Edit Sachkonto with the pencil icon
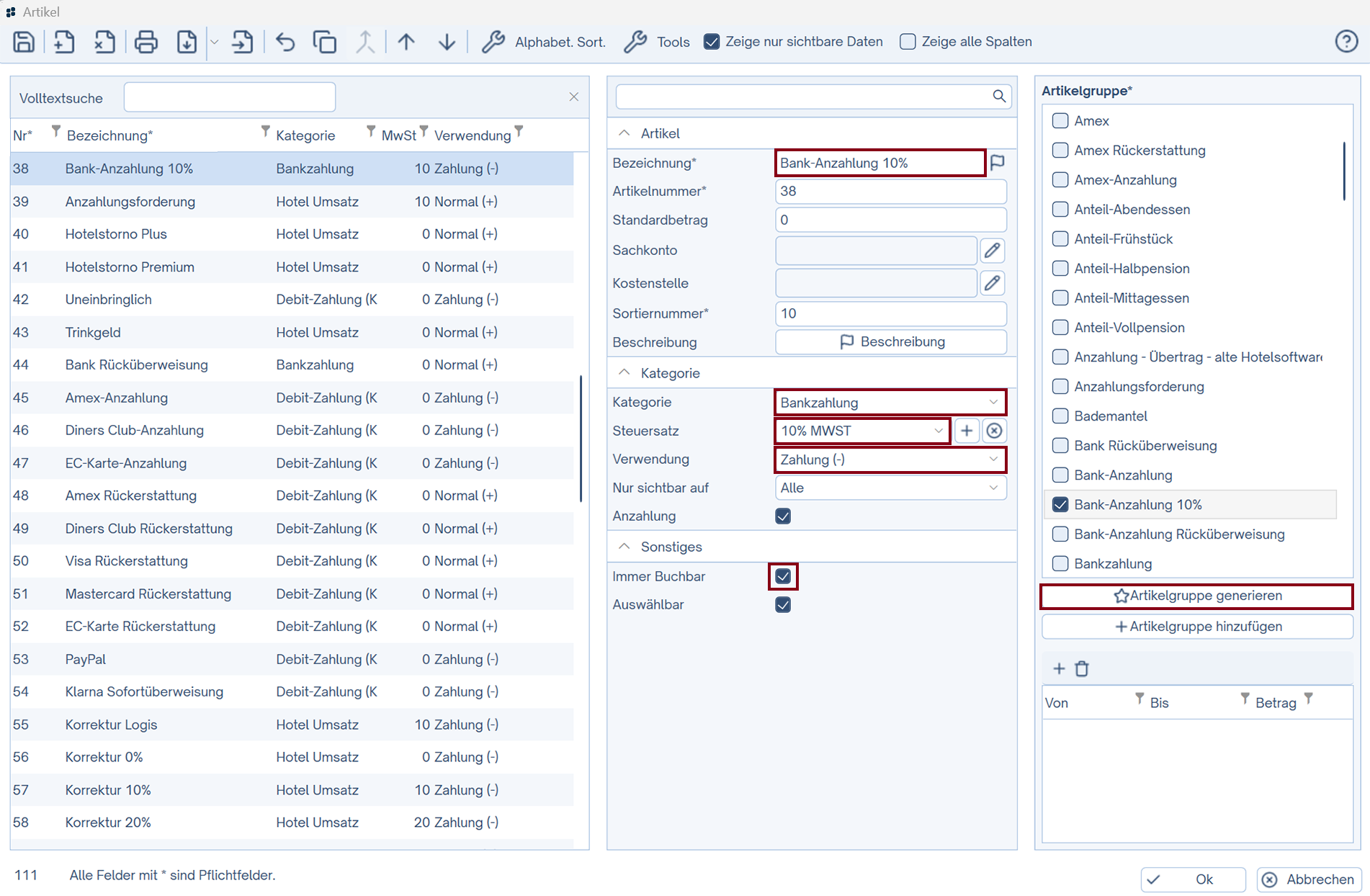This screenshot has width=1370, height=896. [992, 251]
